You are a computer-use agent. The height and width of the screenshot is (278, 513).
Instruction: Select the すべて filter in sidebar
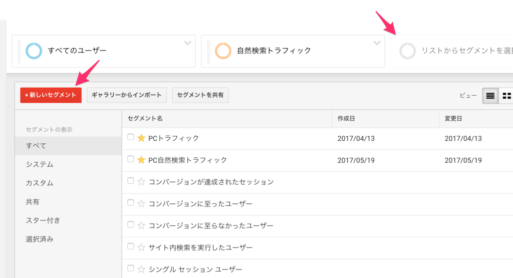pos(68,146)
